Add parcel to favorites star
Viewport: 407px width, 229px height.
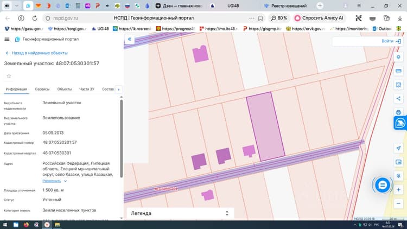(x=9, y=76)
